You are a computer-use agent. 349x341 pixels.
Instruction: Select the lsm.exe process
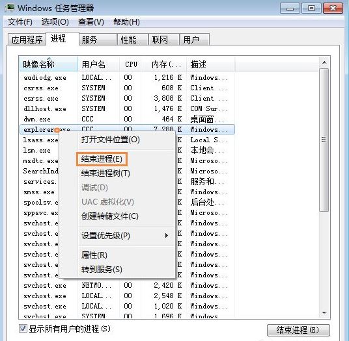(36, 150)
